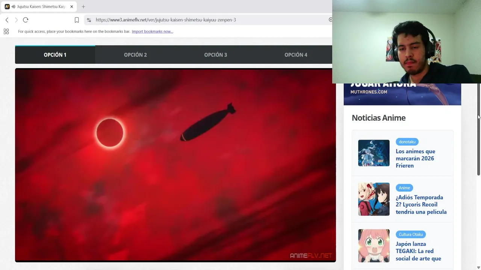Click the scrollbar down arrow
Image resolution: width=481 pixels, height=270 pixels.
pos(478,267)
